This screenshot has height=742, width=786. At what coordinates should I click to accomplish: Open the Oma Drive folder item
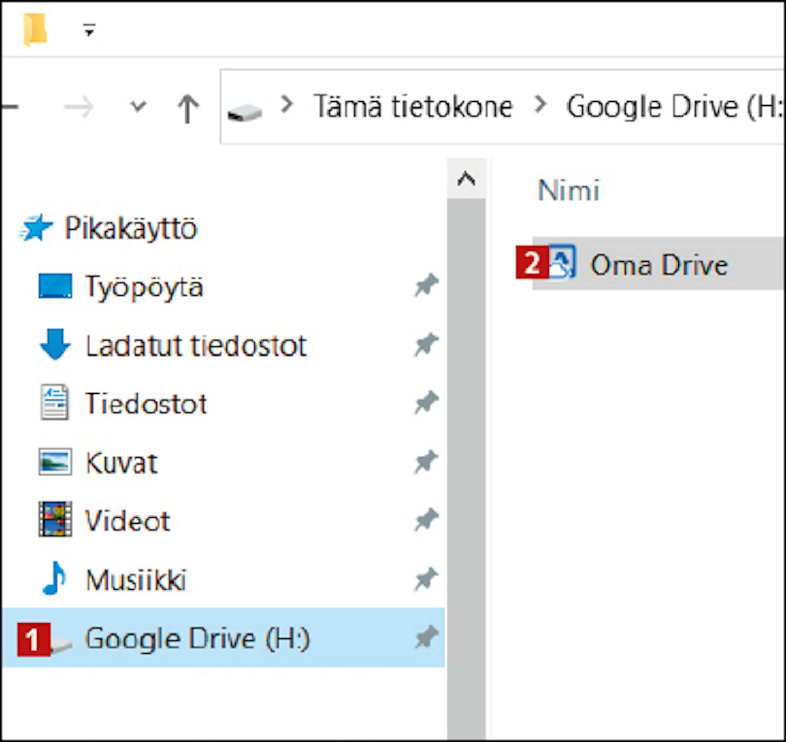point(659,264)
